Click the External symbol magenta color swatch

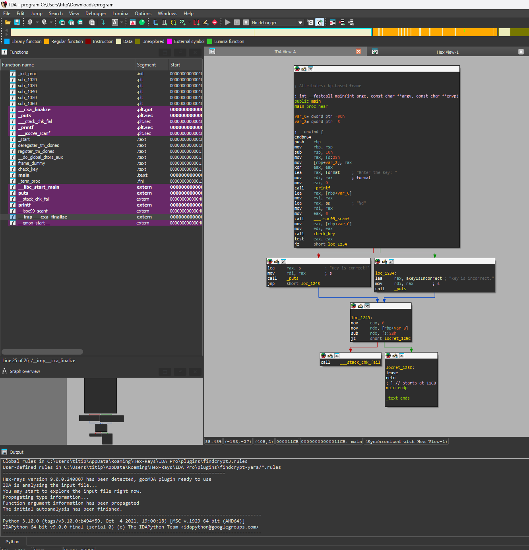(169, 41)
